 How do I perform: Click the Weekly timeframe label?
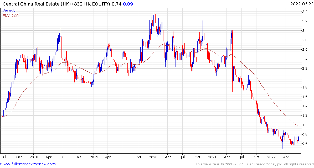pyautogui.click(x=9, y=10)
